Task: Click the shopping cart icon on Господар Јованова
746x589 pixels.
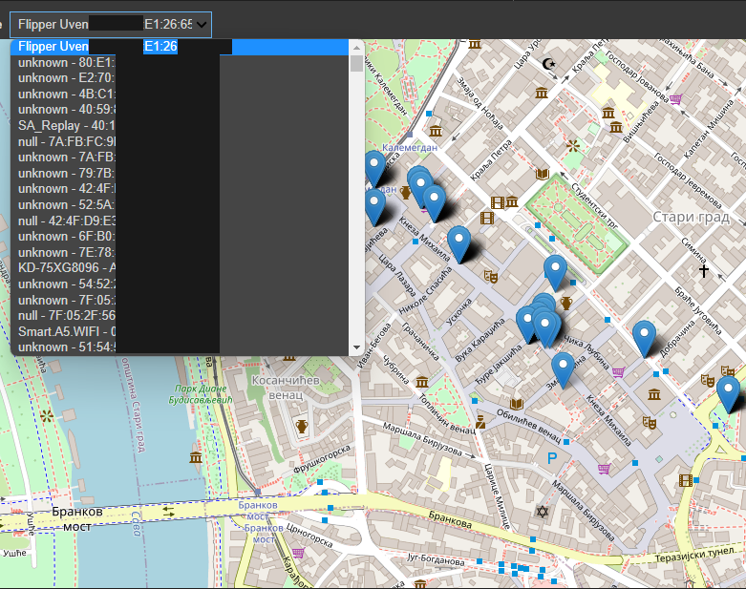Action: [675, 97]
